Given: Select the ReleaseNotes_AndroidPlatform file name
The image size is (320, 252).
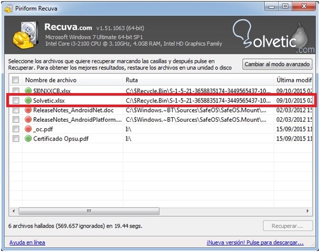Looking at the screenshot, I should 78,120.
